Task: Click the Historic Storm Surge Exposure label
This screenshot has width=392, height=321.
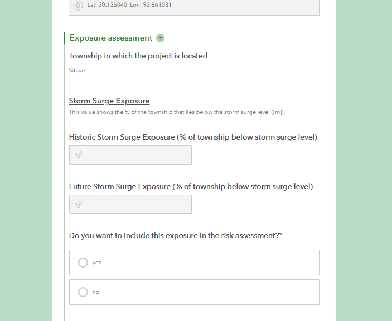Action: (x=193, y=137)
